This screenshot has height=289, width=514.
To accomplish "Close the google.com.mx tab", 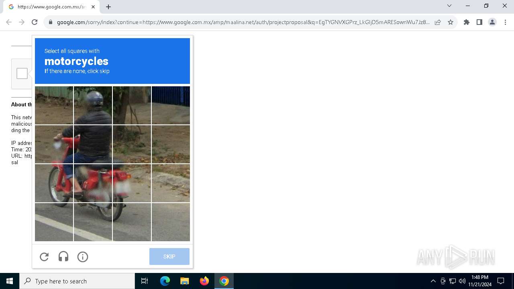I will 93,7.
